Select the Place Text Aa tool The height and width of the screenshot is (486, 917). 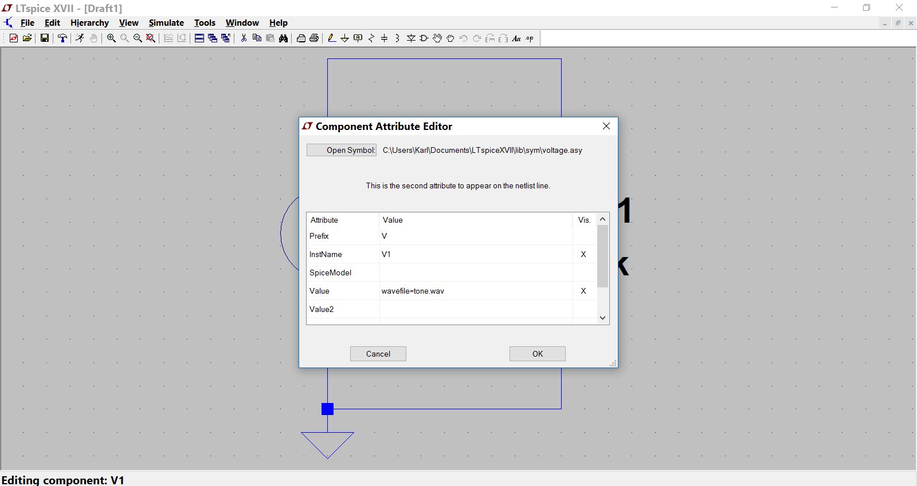tap(516, 38)
